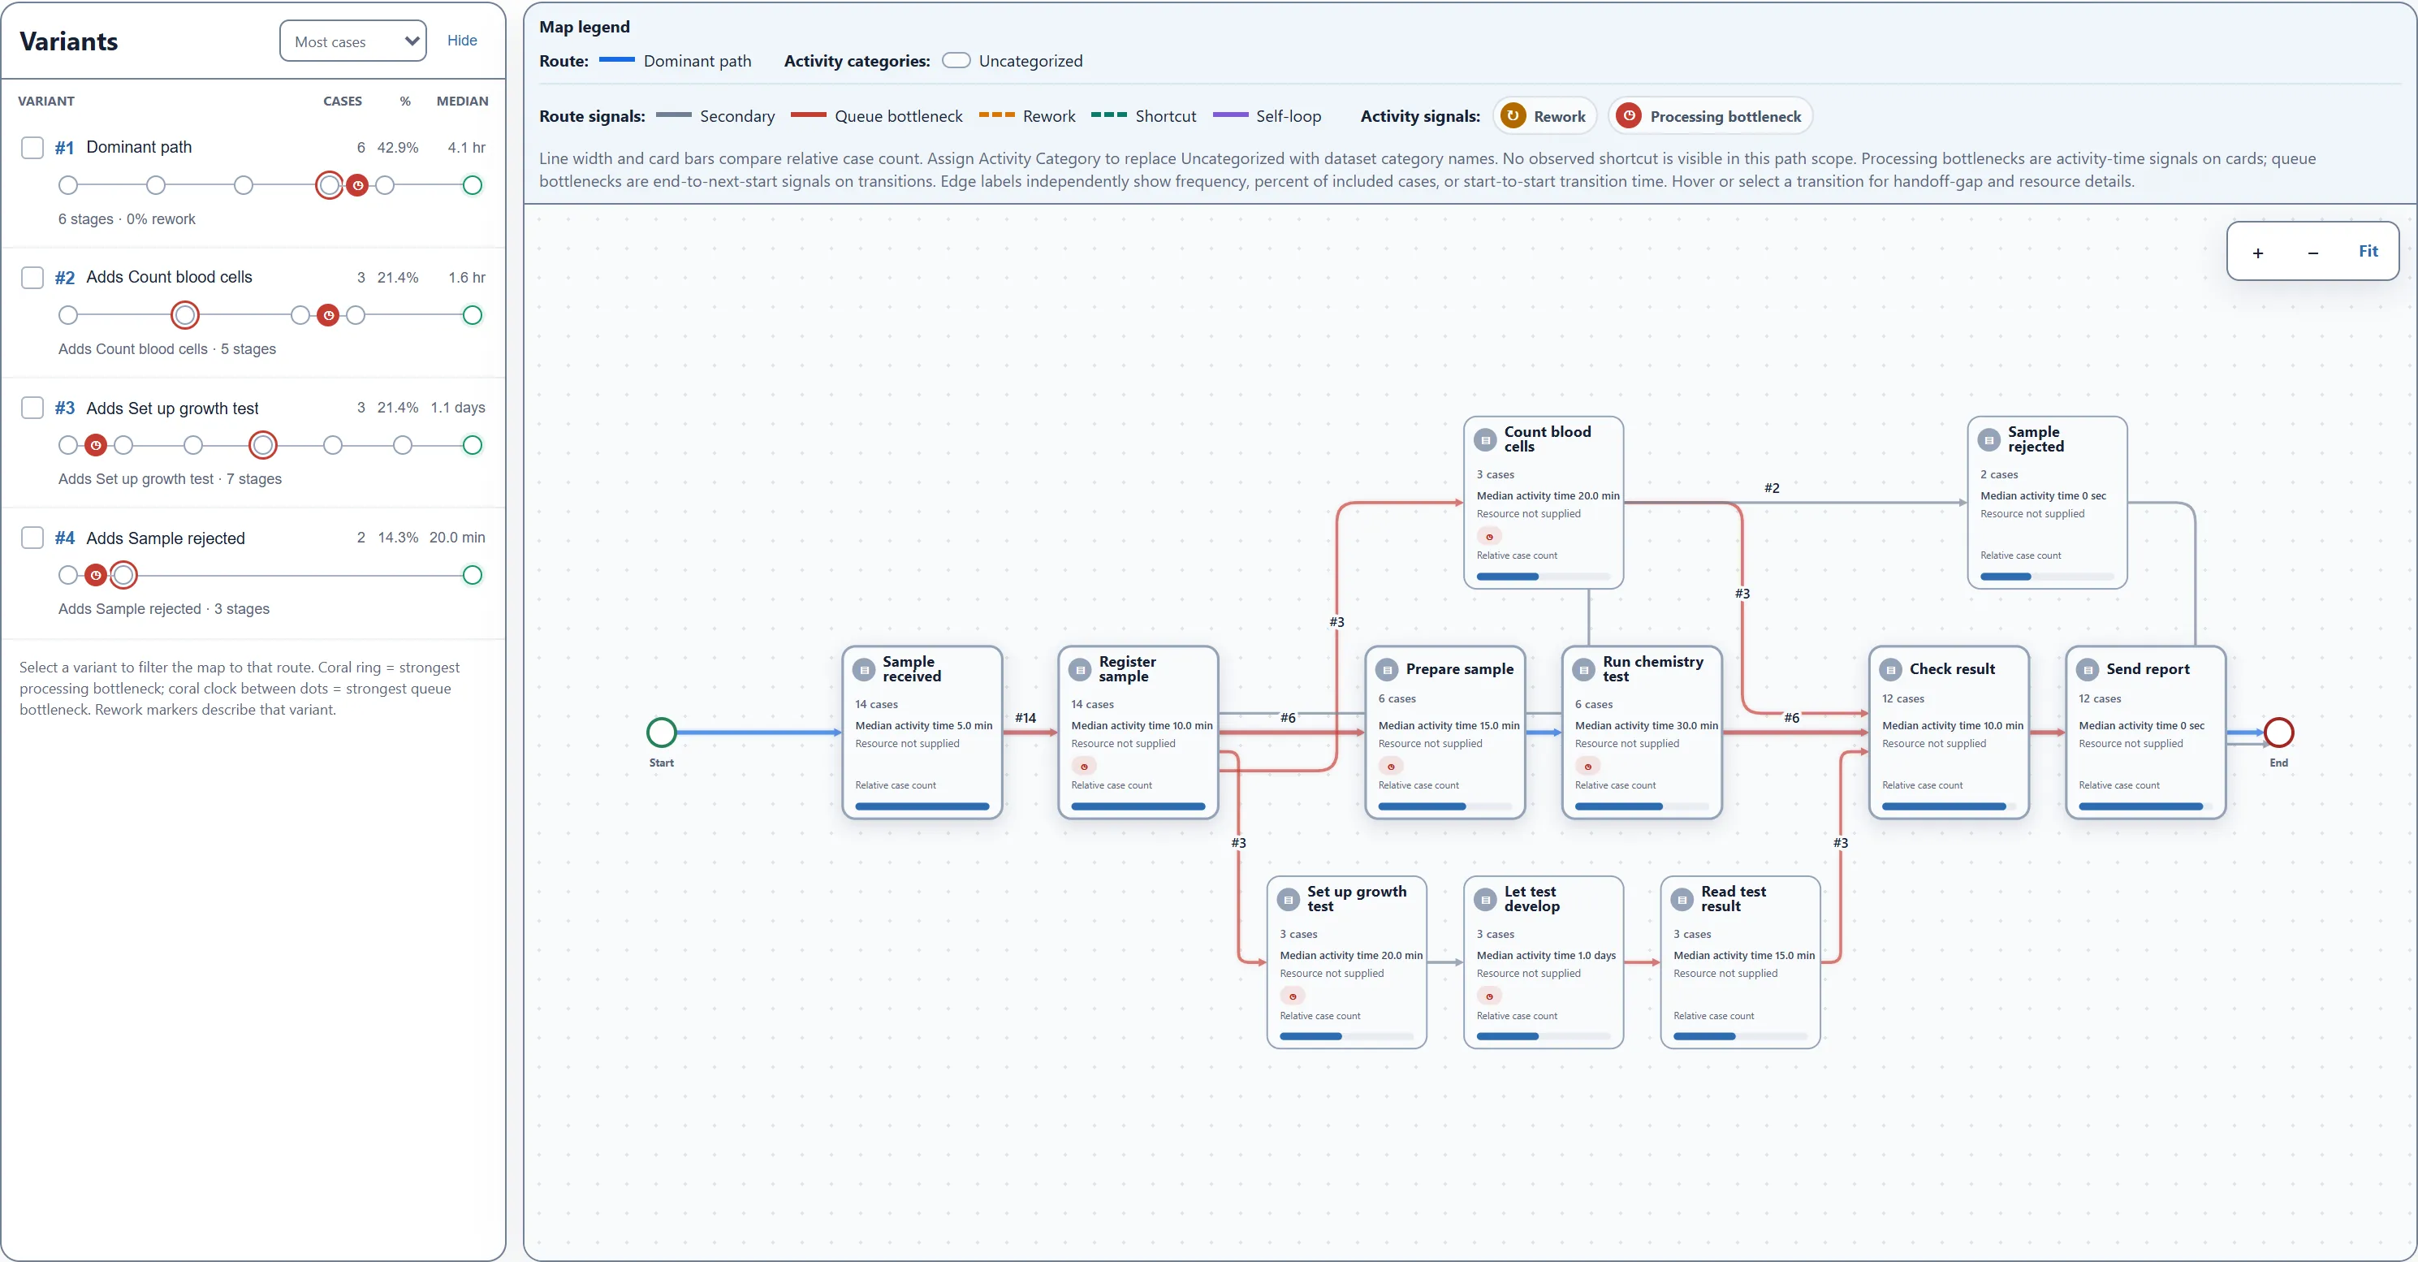Click the Read test result card icon
2418x1262 pixels.
[1683, 900]
